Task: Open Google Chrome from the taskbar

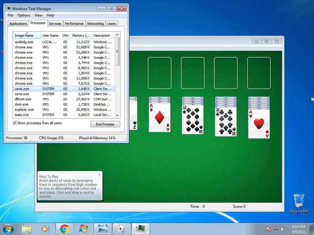Action: (x=64, y=229)
